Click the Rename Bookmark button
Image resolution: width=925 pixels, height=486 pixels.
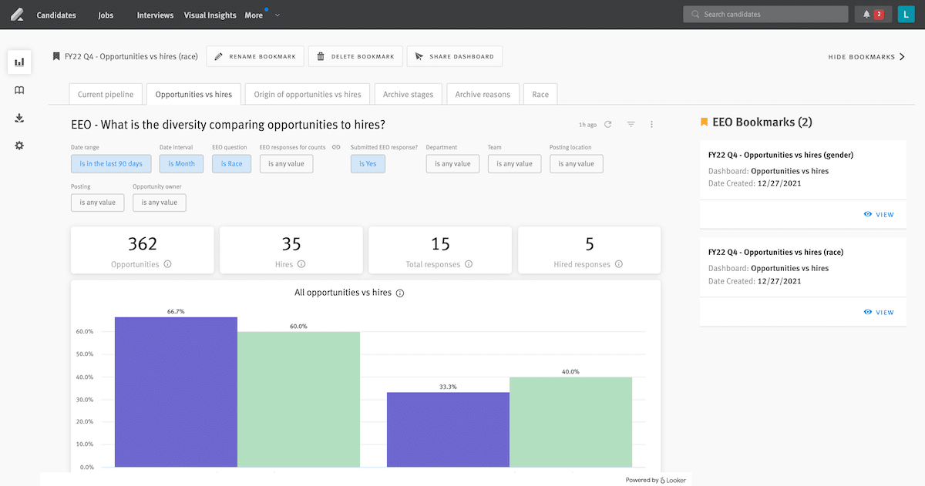pyautogui.click(x=255, y=56)
